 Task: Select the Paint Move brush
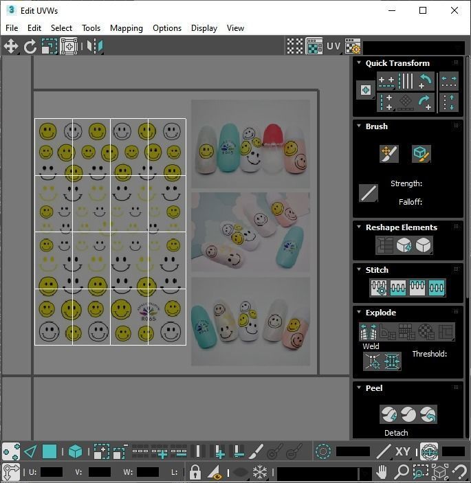tap(389, 154)
